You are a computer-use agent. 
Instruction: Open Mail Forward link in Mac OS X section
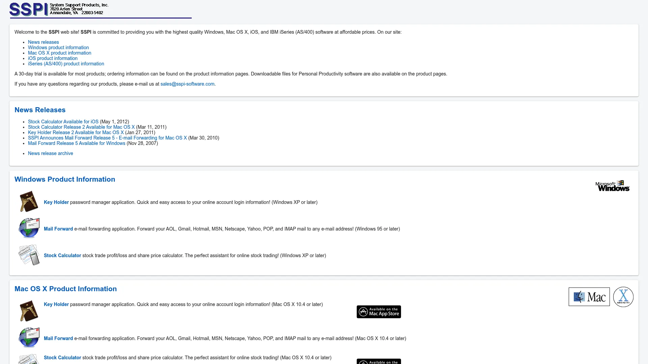tap(58, 338)
